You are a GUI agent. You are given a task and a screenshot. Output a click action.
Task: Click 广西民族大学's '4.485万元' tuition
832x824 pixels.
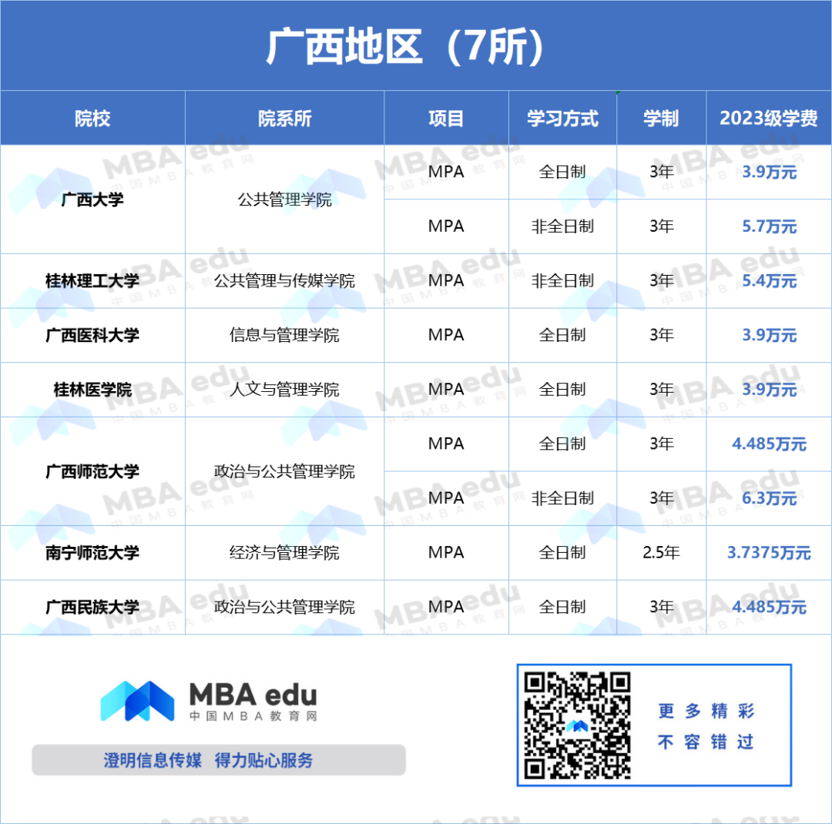(769, 607)
